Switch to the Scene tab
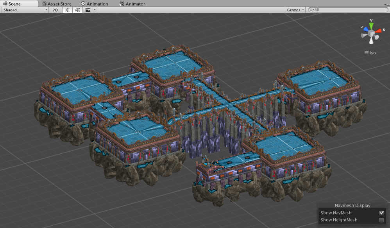 click(19, 4)
